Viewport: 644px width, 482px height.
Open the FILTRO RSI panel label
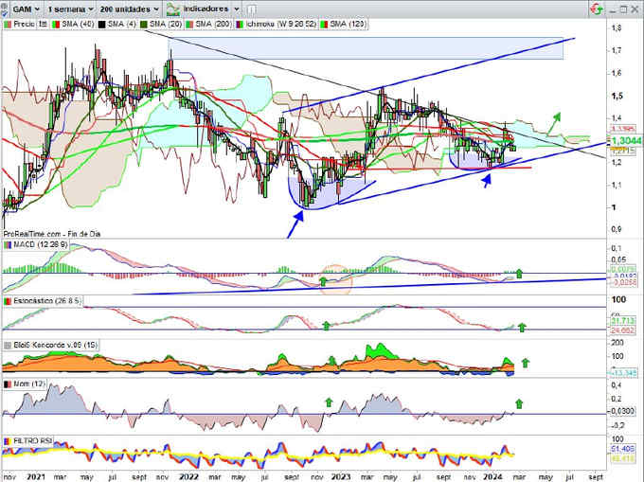(x=32, y=441)
